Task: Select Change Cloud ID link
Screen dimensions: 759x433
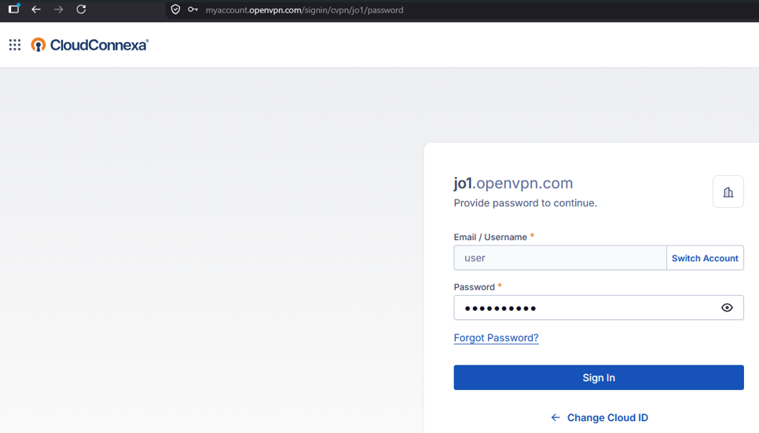Action: [599, 417]
